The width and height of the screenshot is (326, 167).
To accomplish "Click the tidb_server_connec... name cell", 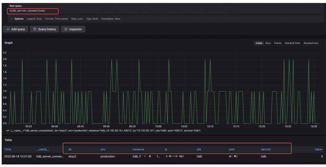I will 50,157.
